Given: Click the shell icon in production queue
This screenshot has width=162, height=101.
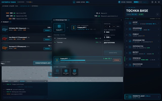Looking at the screenshot, I should [57, 60].
